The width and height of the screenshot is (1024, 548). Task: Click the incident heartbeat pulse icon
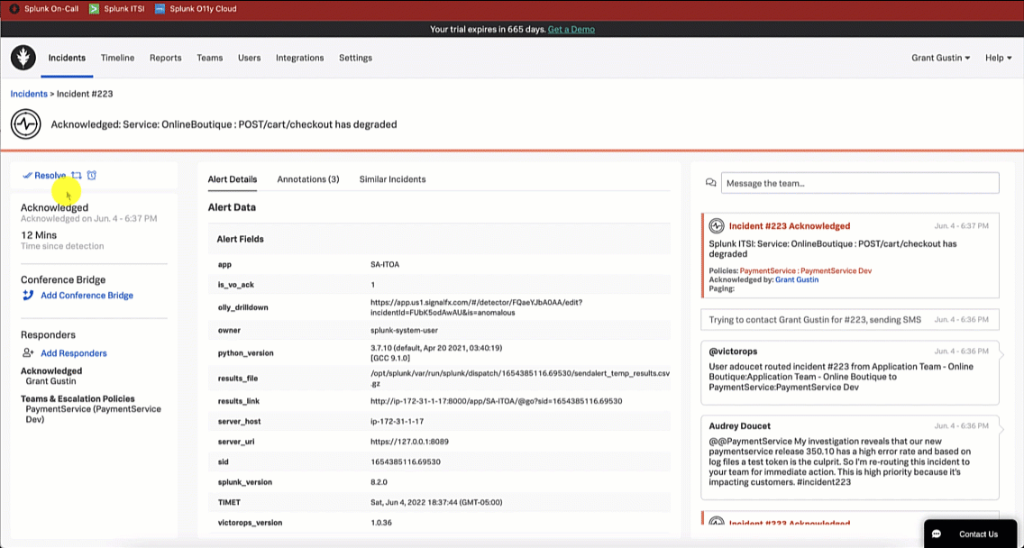pos(26,124)
